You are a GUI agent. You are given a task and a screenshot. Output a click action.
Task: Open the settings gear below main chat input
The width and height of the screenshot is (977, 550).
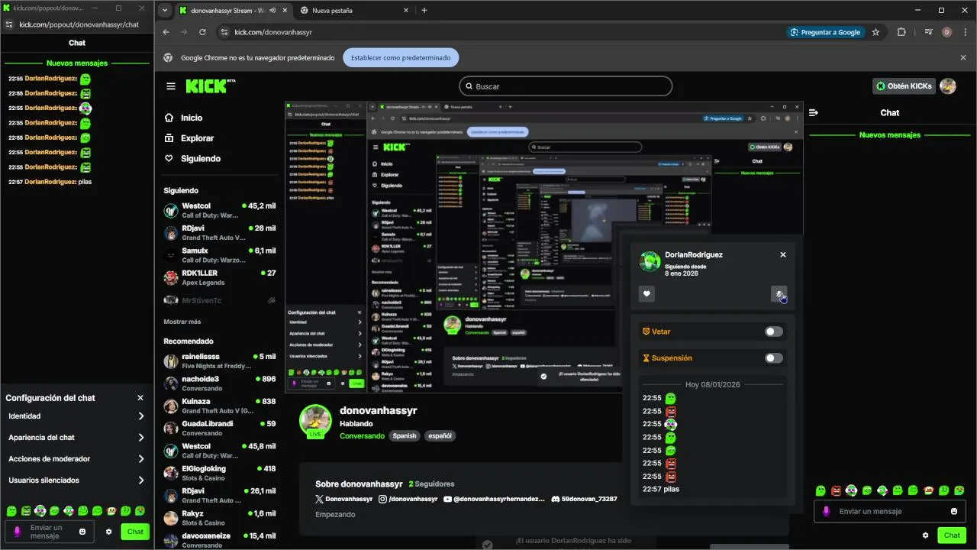coord(926,535)
